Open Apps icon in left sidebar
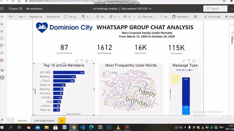Viewport: 234px width, 131px height. (2, 45)
